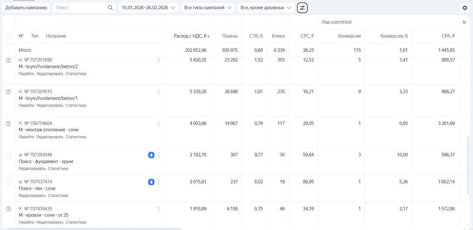Open table settings gear icon
473x230 pixels.
pyautogui.click(x=465, y=8)
